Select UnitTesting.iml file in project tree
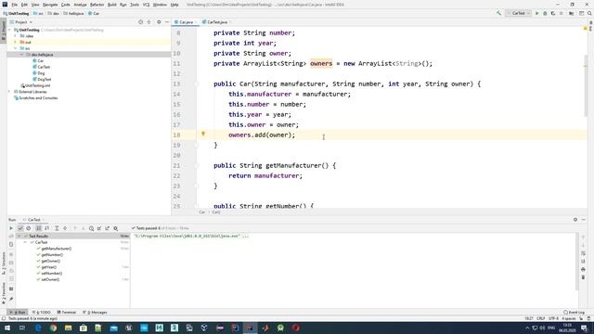 tap(35, 85)
